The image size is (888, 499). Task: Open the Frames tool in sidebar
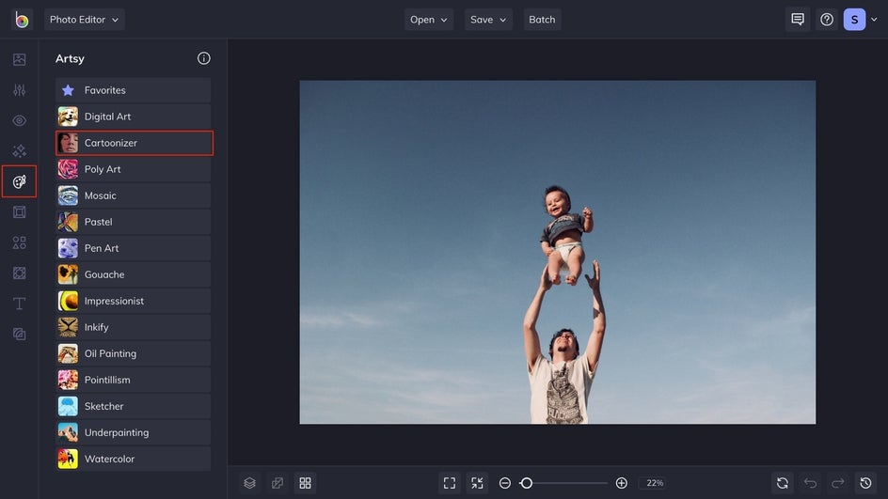[x=19, y=212]
